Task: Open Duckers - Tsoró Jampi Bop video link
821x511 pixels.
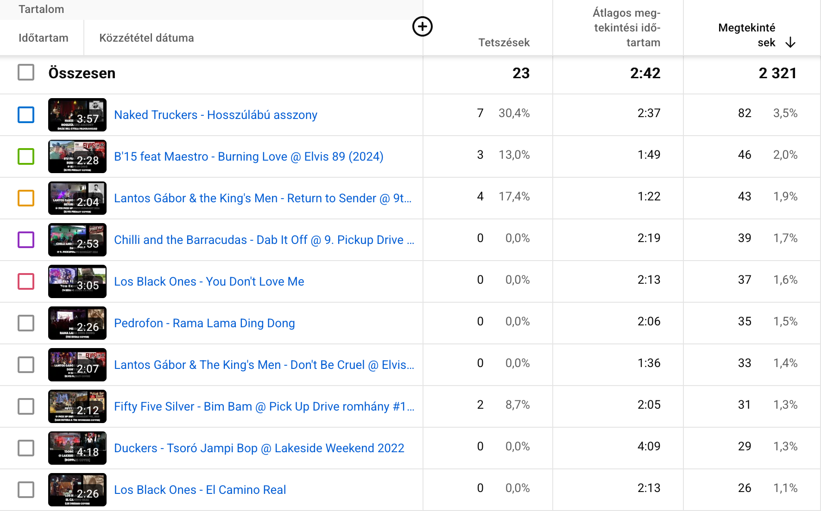Action: point(259,448)
